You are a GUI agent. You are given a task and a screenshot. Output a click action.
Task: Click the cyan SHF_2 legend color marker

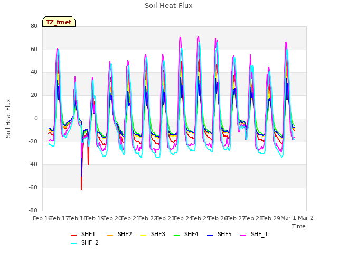click(74, 244)
